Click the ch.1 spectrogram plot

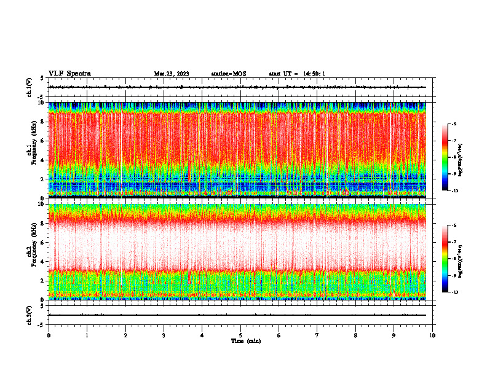(237, 150)
